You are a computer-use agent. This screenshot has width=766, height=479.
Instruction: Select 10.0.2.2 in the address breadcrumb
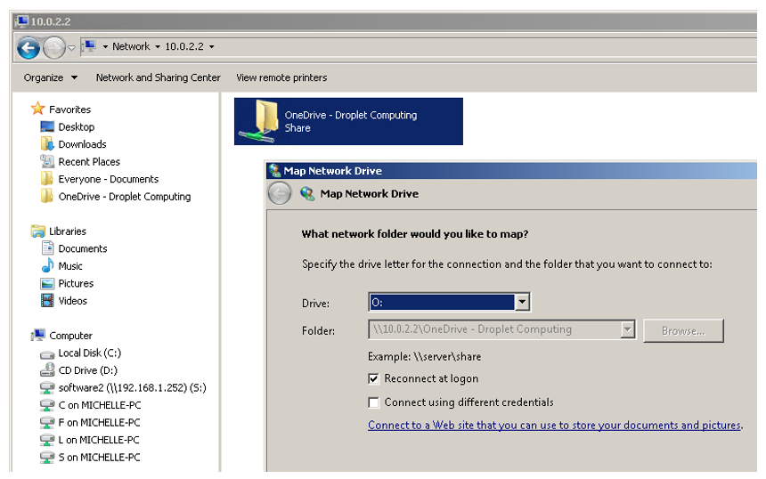(x=184, y=46)
